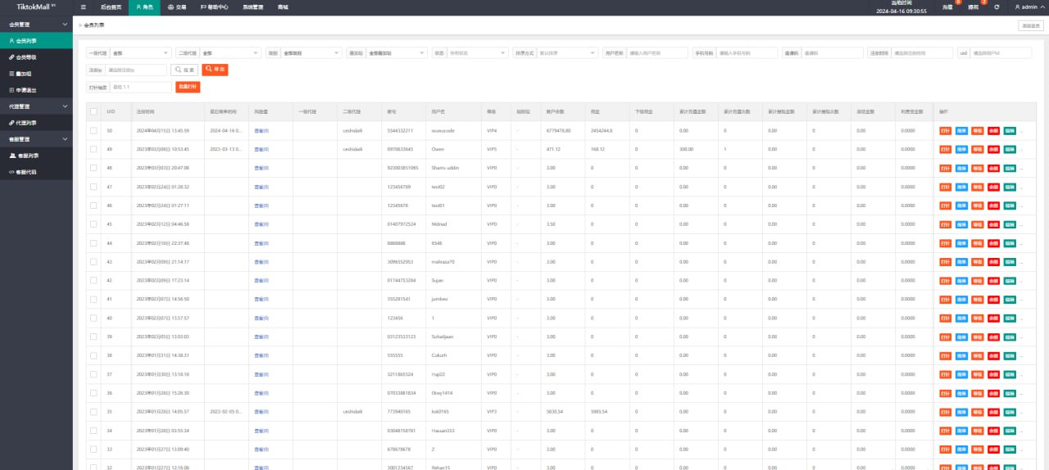Viewport: 1049px width, 470px height.
Task: Tick the select-all checkbox in table header
Action: (93, 111)
